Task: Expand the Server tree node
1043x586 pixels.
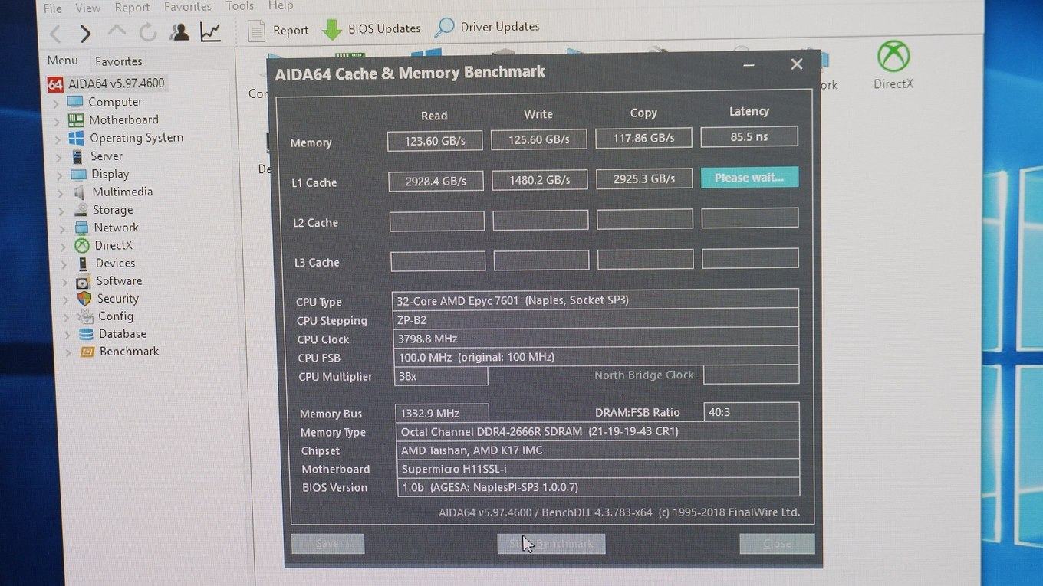Action: click(x=58, y=158)
